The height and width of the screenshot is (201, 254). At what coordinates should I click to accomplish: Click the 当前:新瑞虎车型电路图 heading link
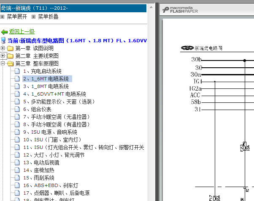pyautogui.click(x=77, y=41)
